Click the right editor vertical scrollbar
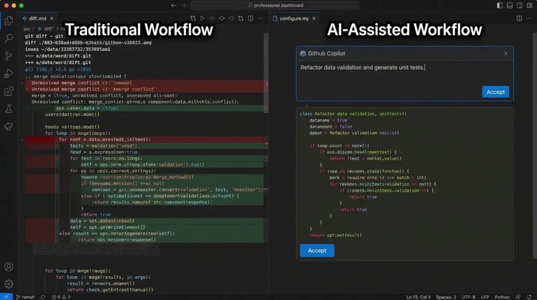 click(x=534, y=146)
